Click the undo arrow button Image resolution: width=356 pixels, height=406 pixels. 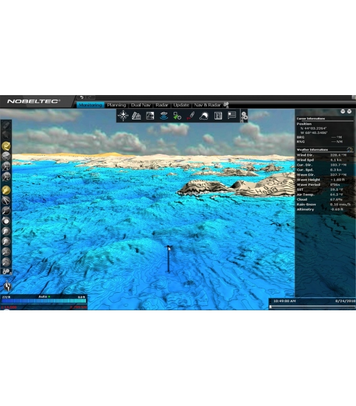81,98
